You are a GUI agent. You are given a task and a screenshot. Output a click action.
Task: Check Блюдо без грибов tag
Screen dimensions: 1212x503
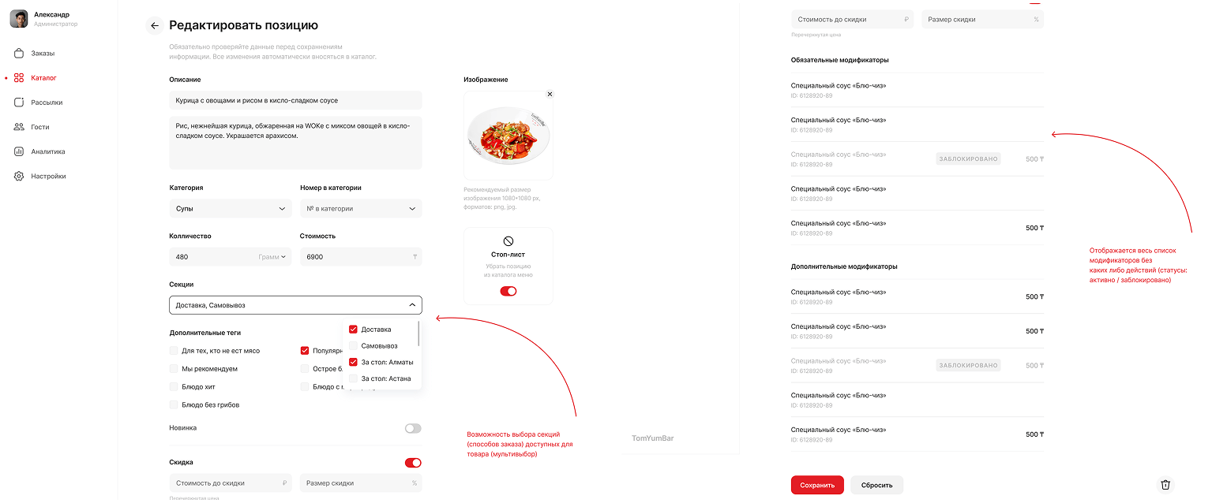pyautogui.click(x=174, y=404)
